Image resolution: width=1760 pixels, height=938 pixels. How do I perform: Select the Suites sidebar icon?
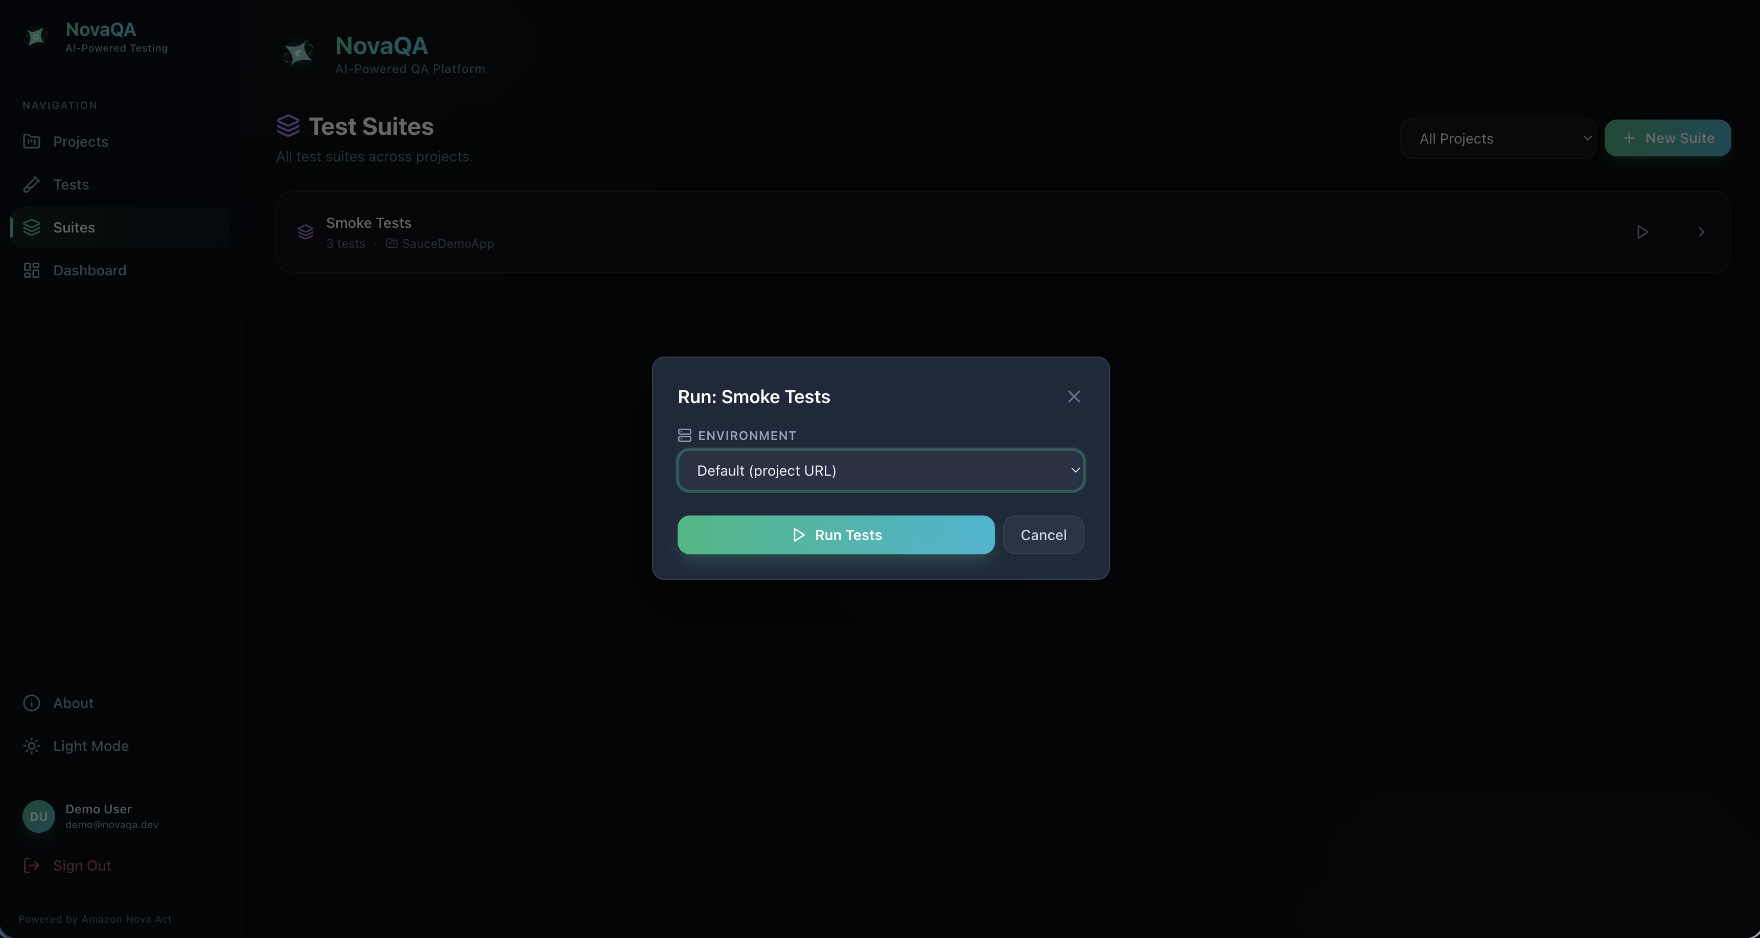tap(32, 227)
